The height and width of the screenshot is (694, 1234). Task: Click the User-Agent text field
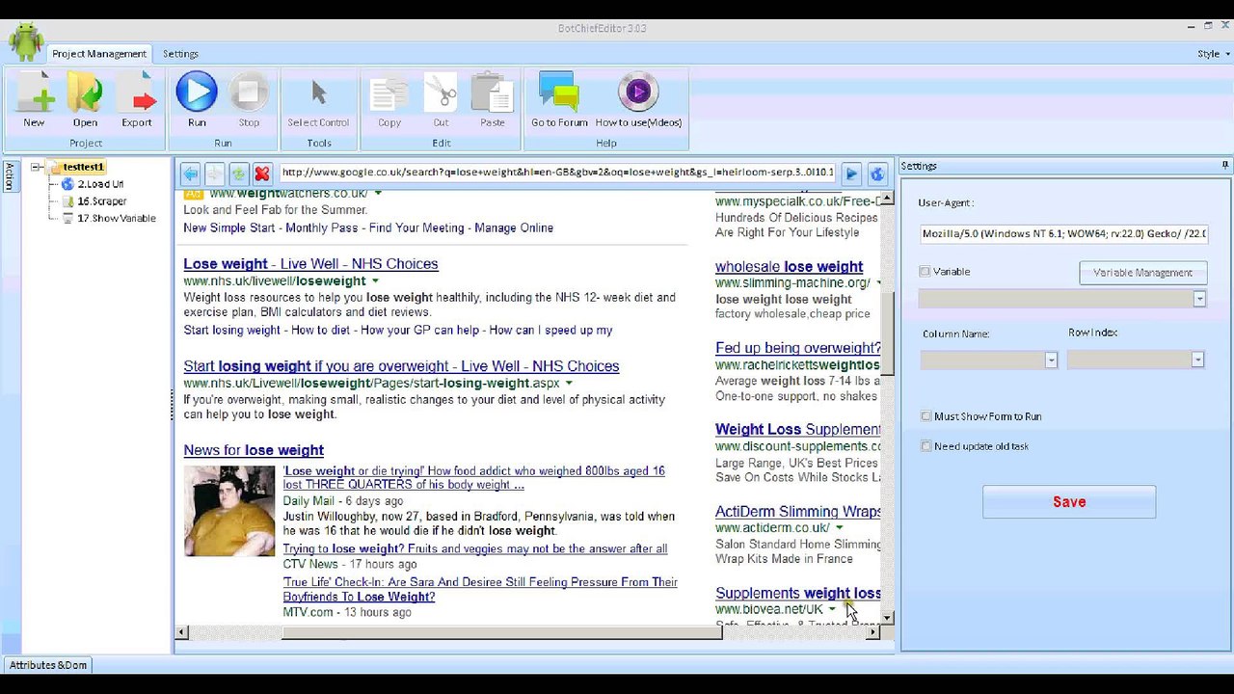point(1064,233)
